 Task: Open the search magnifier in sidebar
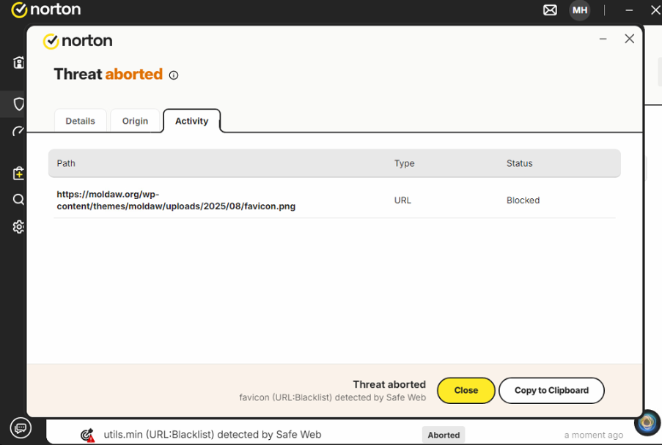[18, 199]
